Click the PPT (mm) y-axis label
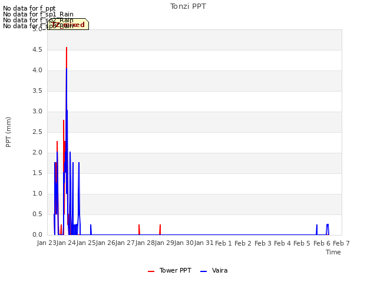 pos(8,132)
